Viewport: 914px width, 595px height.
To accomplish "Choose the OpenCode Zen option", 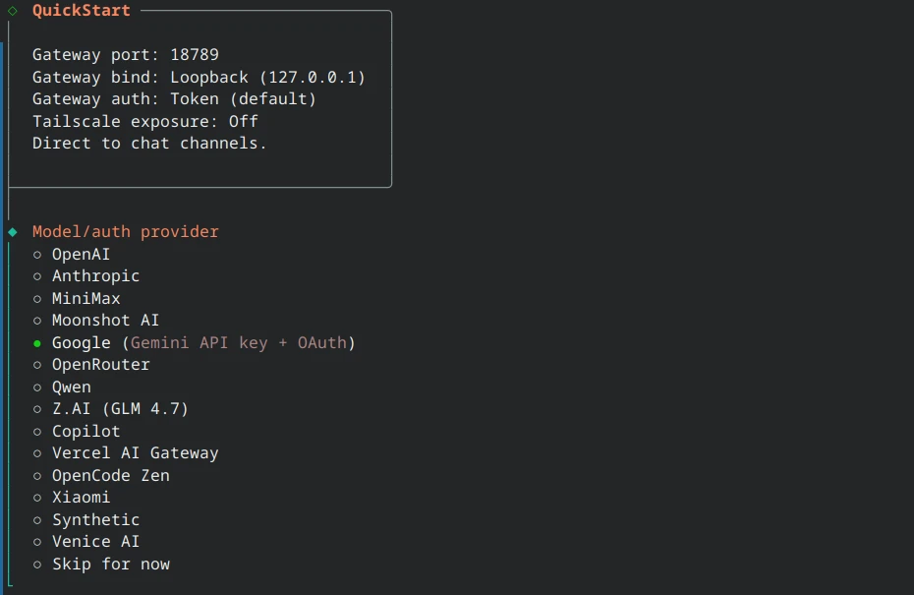I will 111,475.
